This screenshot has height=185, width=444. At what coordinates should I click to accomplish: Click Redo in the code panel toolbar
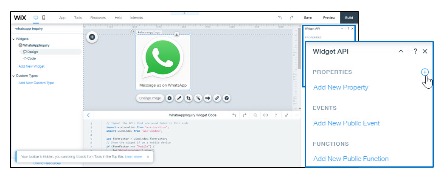[244, 115]
